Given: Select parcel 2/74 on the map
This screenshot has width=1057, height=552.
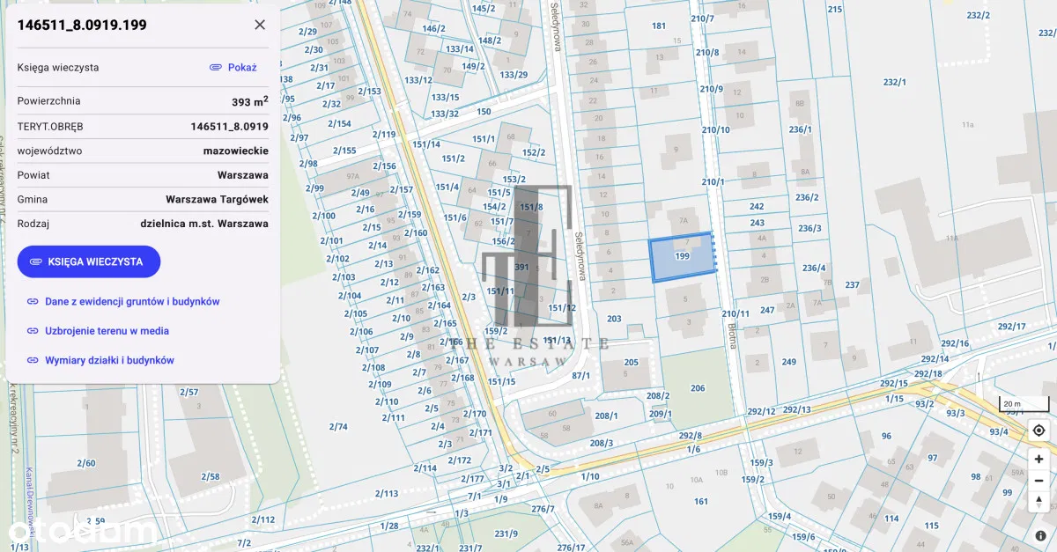Looking at the screenshot, I should pyautogui.click(x=338, y=427).
